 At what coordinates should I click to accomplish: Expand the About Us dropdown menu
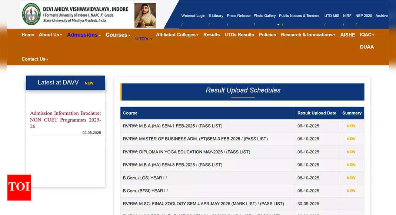[x=50, y=35]
